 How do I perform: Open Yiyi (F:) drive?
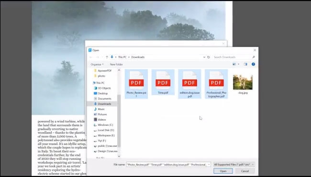100,141
